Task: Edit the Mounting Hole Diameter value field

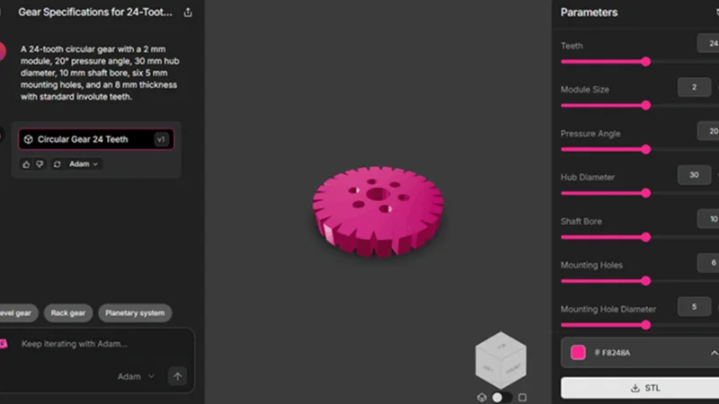Action: point(694,307)
